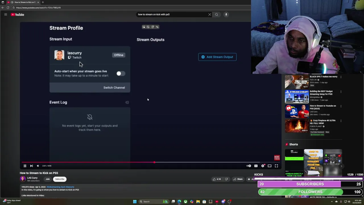This screenshot has height=205, width=364.
Task: Open the LAS Curry channel name link
Action: [32, 178]
